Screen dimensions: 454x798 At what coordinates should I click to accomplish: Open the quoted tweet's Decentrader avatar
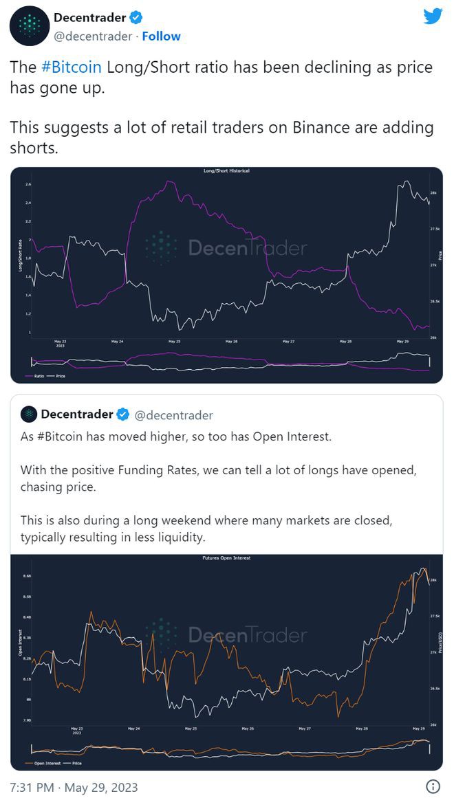29,413
